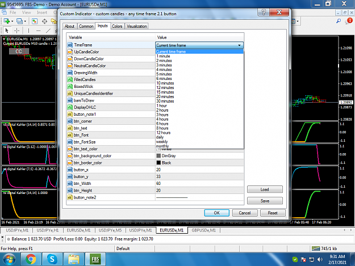Screen dimensions: 355x266
Task: Click the Load button
Action: click(265, 189)
